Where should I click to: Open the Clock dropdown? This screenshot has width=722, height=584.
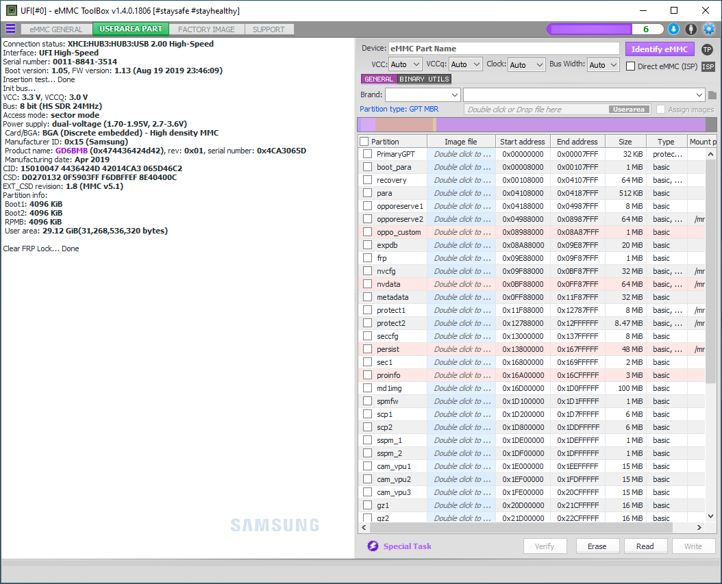[527, 64]
